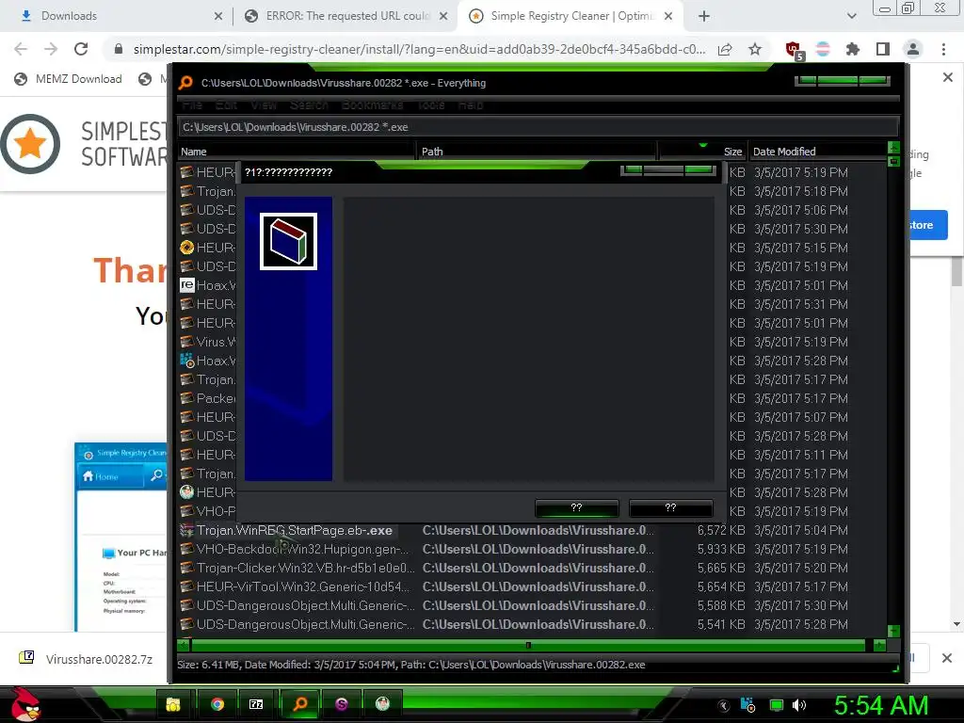The height and width of the screenshot is (723, 964).
Task: Sort by Date Modified column header
Action: pyautogui.click(x=817, y=152)
